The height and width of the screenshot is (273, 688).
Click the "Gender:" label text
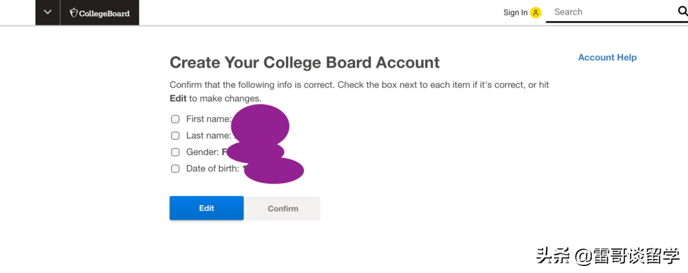202,152
